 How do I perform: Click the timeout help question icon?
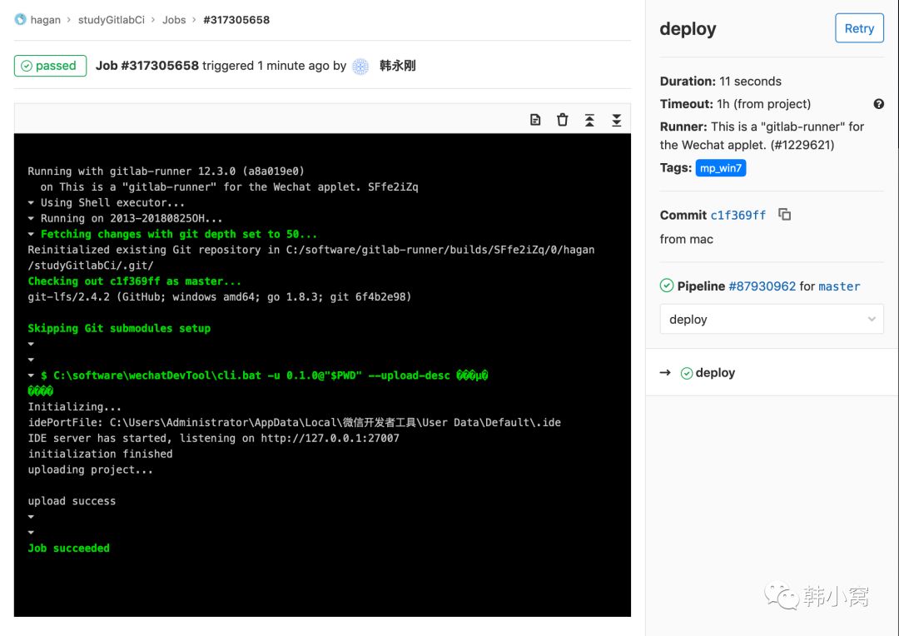pos(878,104)
